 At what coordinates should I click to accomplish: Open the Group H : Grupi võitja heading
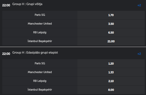pos(27,4)
